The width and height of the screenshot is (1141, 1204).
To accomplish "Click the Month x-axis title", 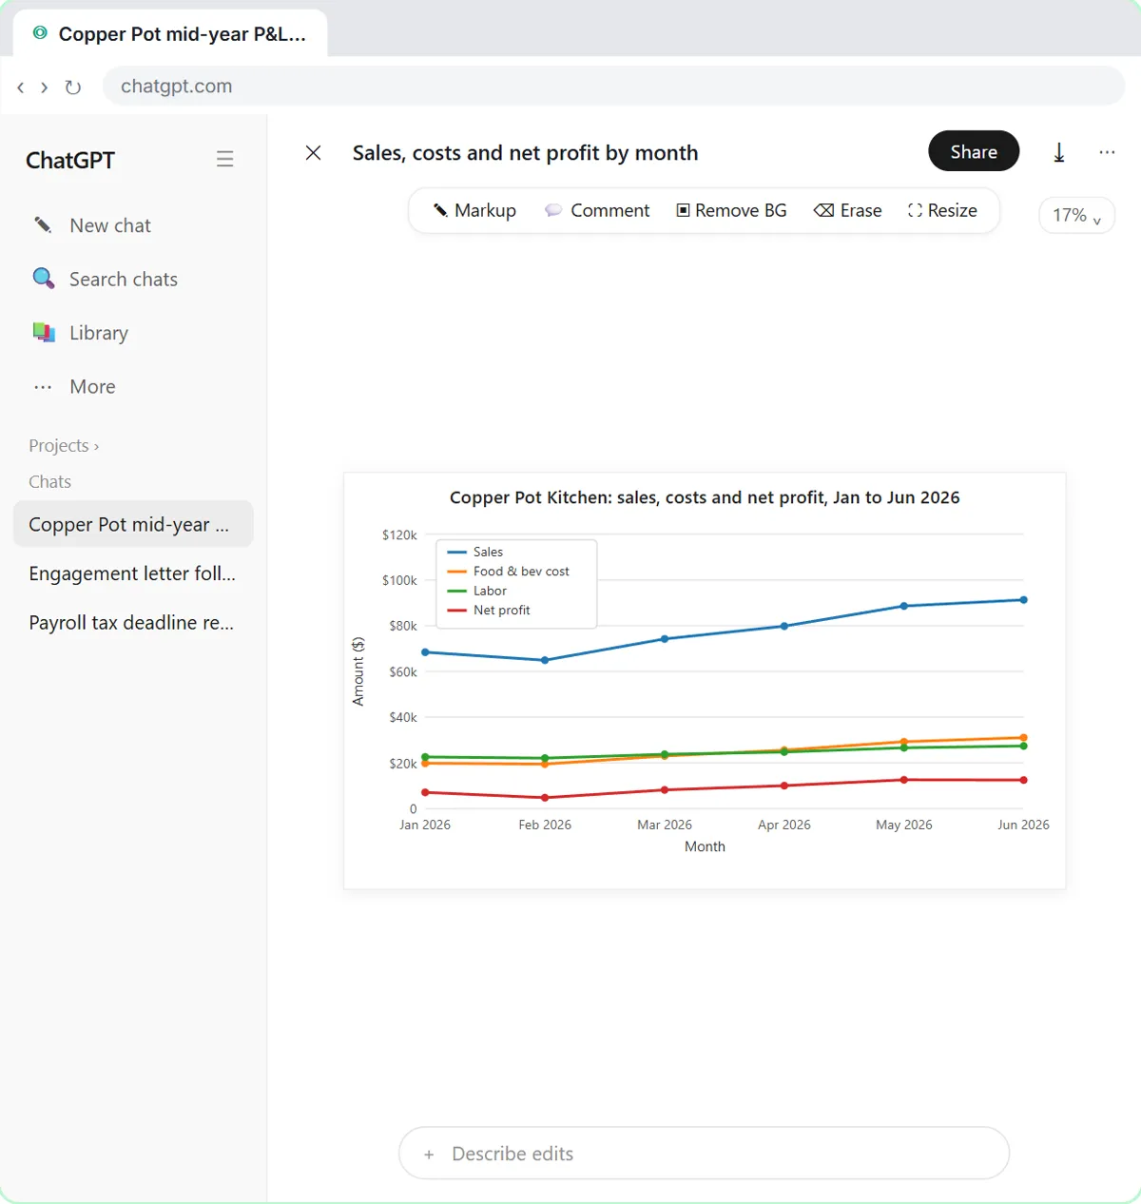I will [x=705, y=846].
